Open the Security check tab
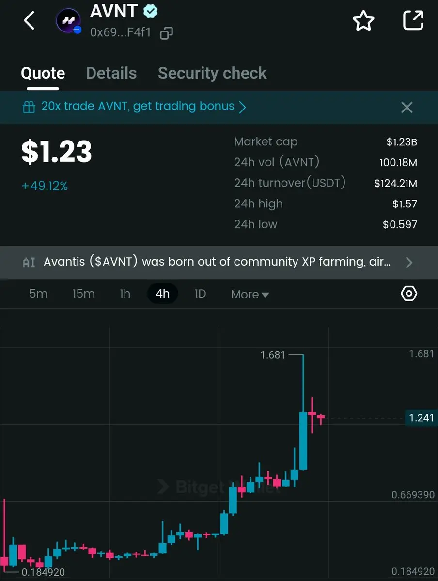The width and height of the screenshot is (438, 581). (212, 73)
